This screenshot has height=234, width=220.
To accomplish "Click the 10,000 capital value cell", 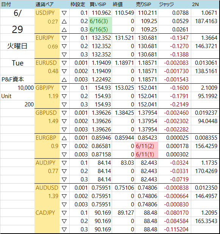I will pos(17,87).
